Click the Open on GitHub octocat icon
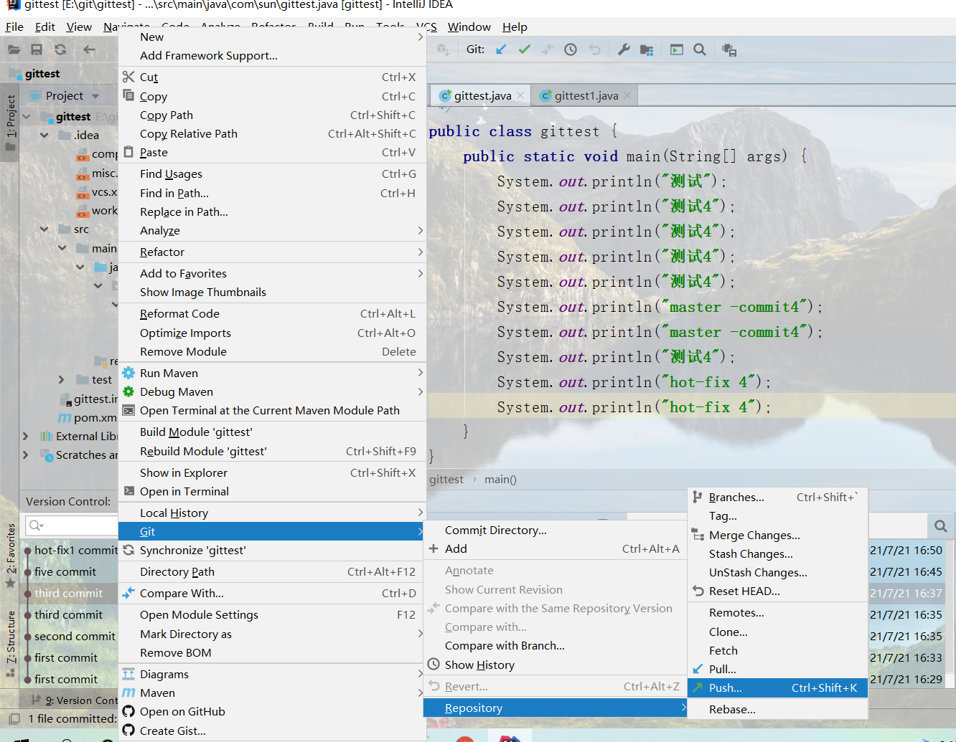 point(128,711)
